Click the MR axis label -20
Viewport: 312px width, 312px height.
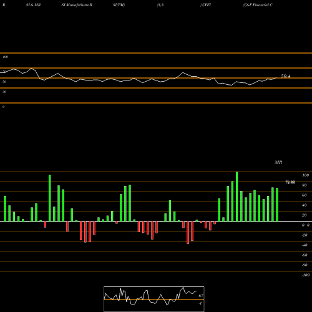[305, 235]
